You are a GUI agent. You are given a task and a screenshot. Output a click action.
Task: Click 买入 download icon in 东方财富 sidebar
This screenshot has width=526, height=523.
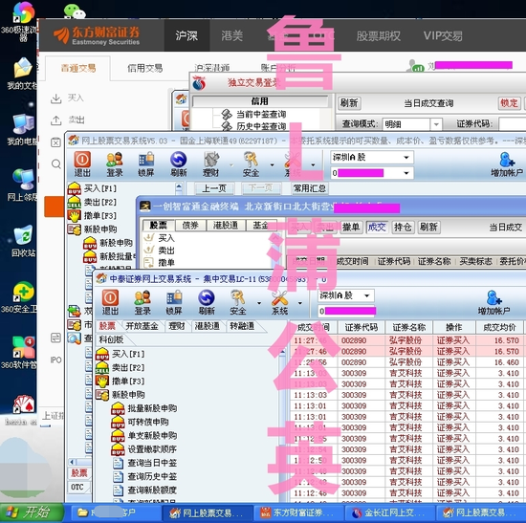[55, 98]
